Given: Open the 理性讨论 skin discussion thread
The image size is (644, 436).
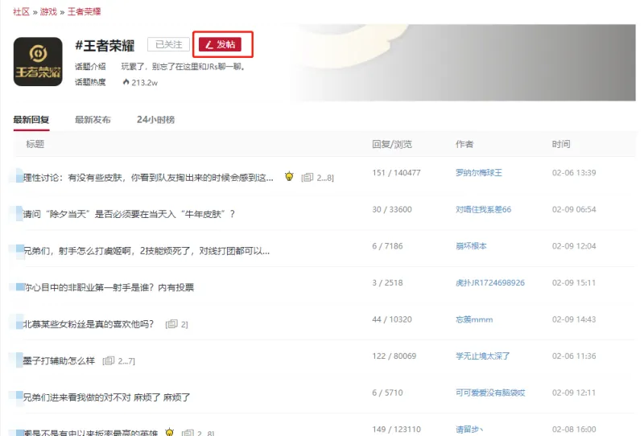Looking at the screenshot, I should pos(148,178).
